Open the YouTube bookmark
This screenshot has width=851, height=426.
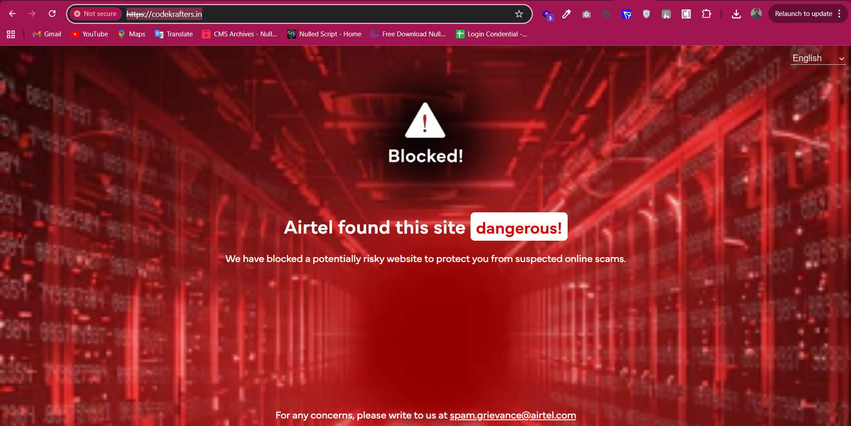click(x=90, y=34)
